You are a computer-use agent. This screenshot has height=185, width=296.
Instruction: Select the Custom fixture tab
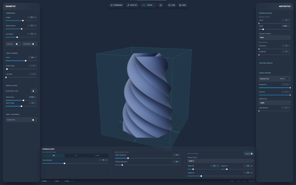(x=97, y=156)
